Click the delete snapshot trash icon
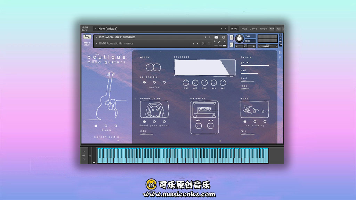This screenshot has width=356, height=200. coord(209,43)
